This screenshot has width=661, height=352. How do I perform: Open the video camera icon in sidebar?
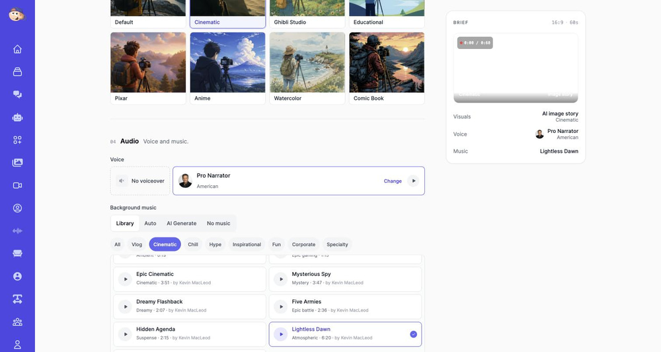click(17, 185)
